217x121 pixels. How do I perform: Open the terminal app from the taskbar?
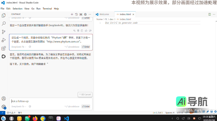[51, 119]
